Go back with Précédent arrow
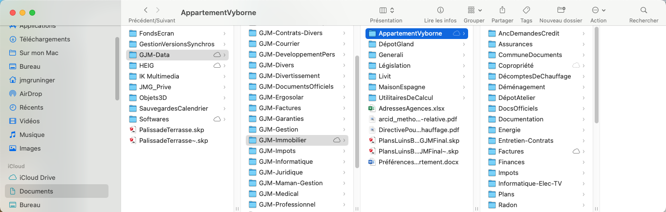The height and width of the screenshot is (212, 666). pos(146,10)
